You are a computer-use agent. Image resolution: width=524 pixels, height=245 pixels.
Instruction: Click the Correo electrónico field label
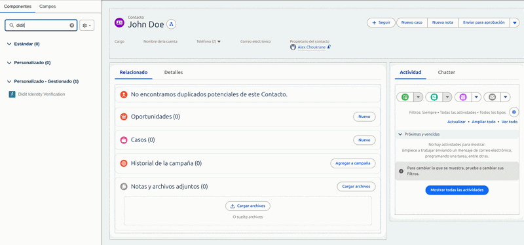(x=255, y=41)
